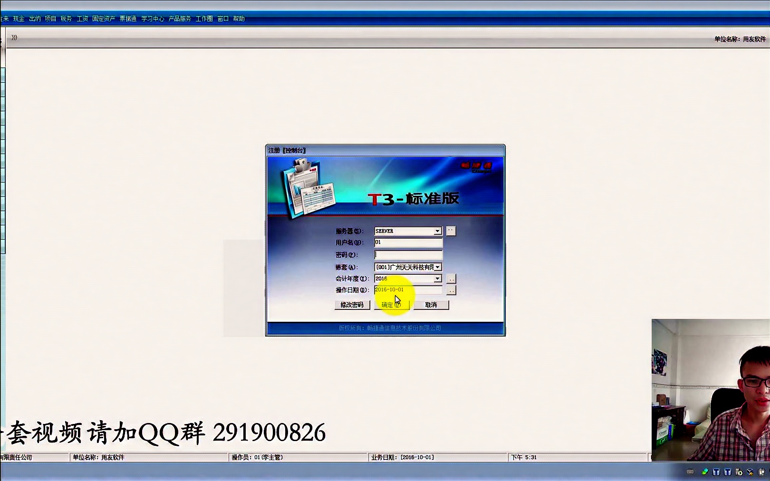Viewport: 770px width, 481px height.
Task: Click the 下午 5:31 time status entry
Action: [x=524, y=457]
